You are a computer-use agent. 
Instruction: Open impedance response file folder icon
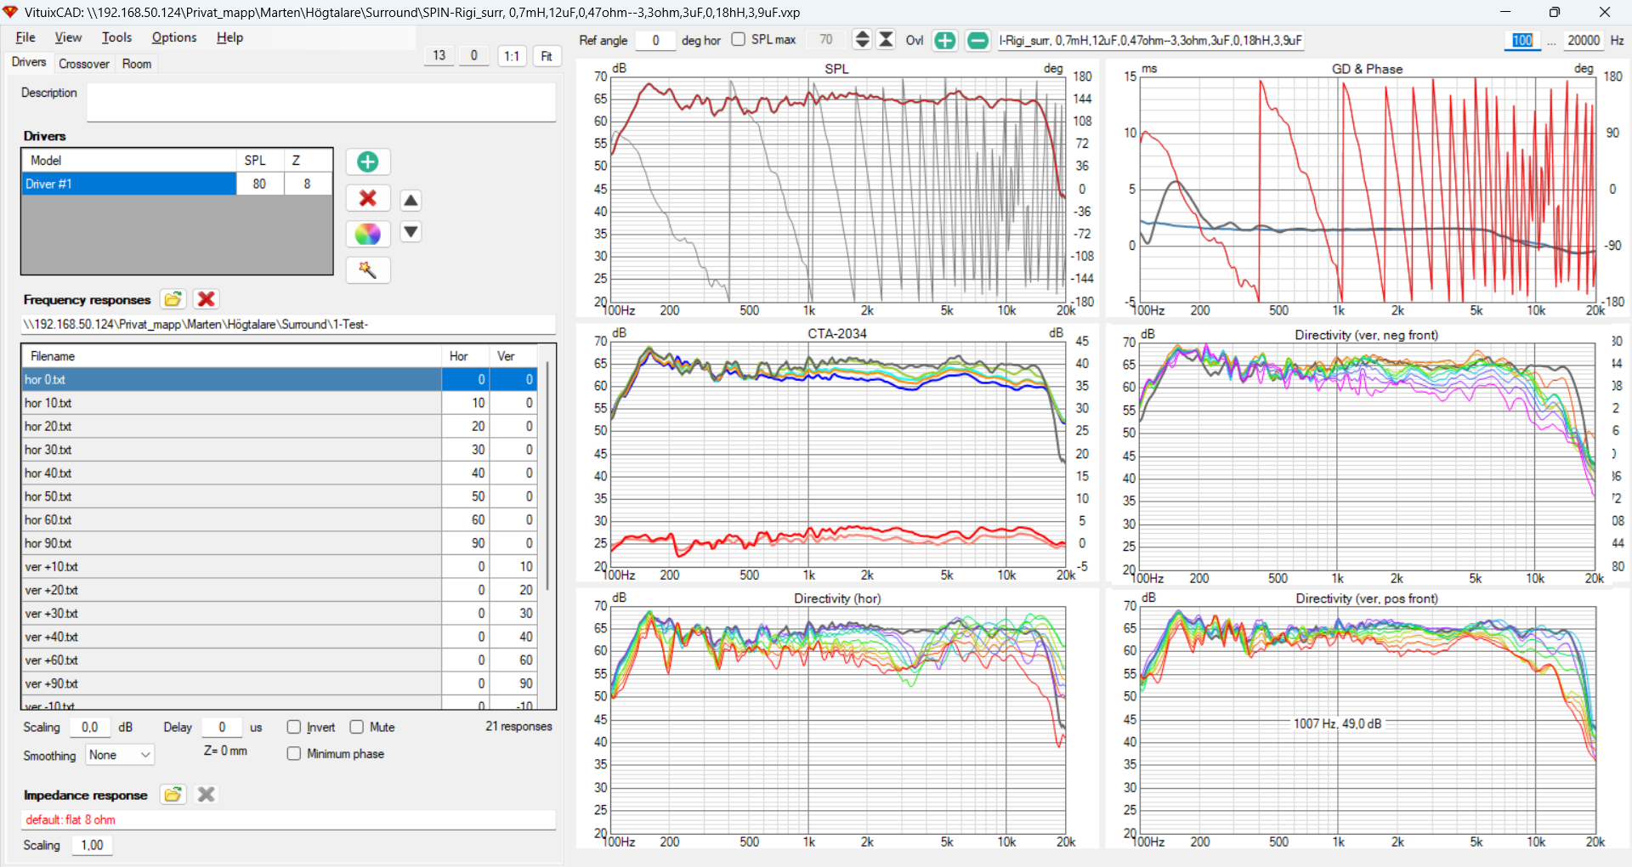point(173,795)
